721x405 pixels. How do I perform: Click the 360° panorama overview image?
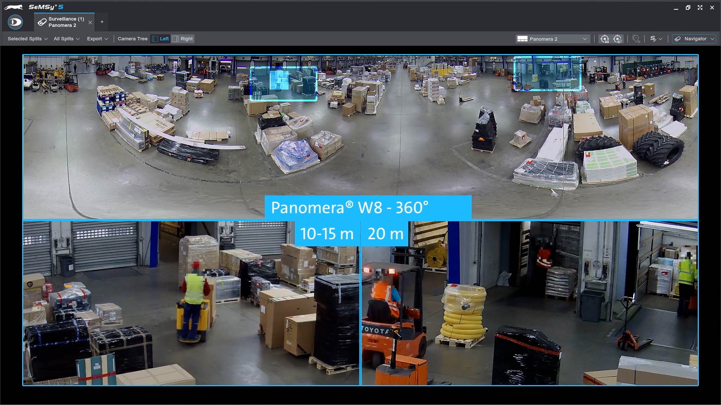coord(360,137)
